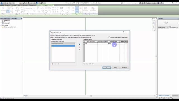This screenshot has width=179, height=101.
Task: Open the Вид ribbon tab
Action: point(19,5)
